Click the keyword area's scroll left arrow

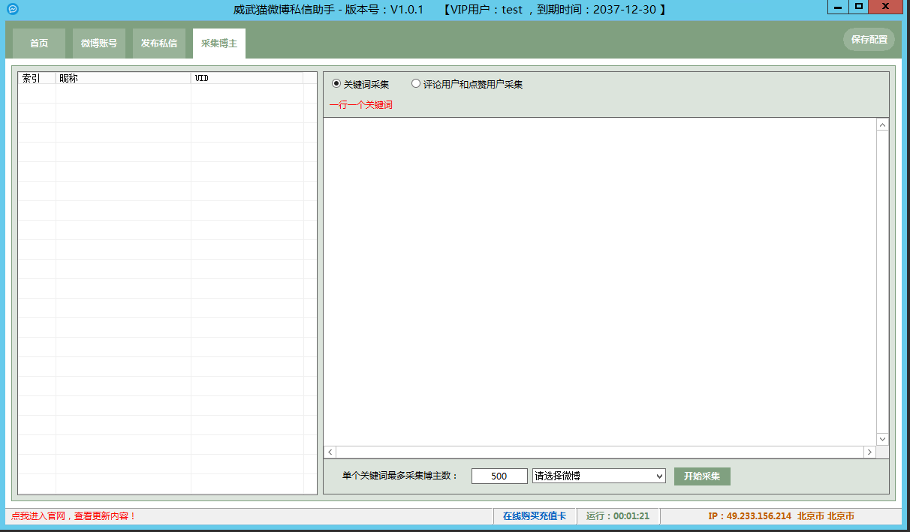pos(330,452)
